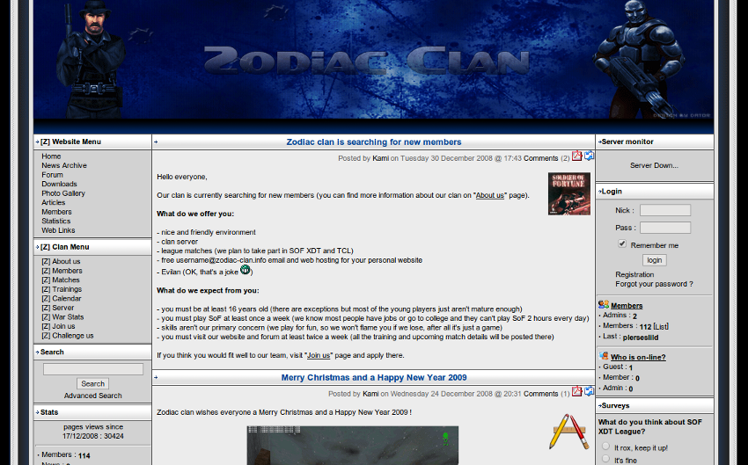The height and width of the screenshot is (465, 748).
Task: Open Web Links menu item
Action: [58, 230]
